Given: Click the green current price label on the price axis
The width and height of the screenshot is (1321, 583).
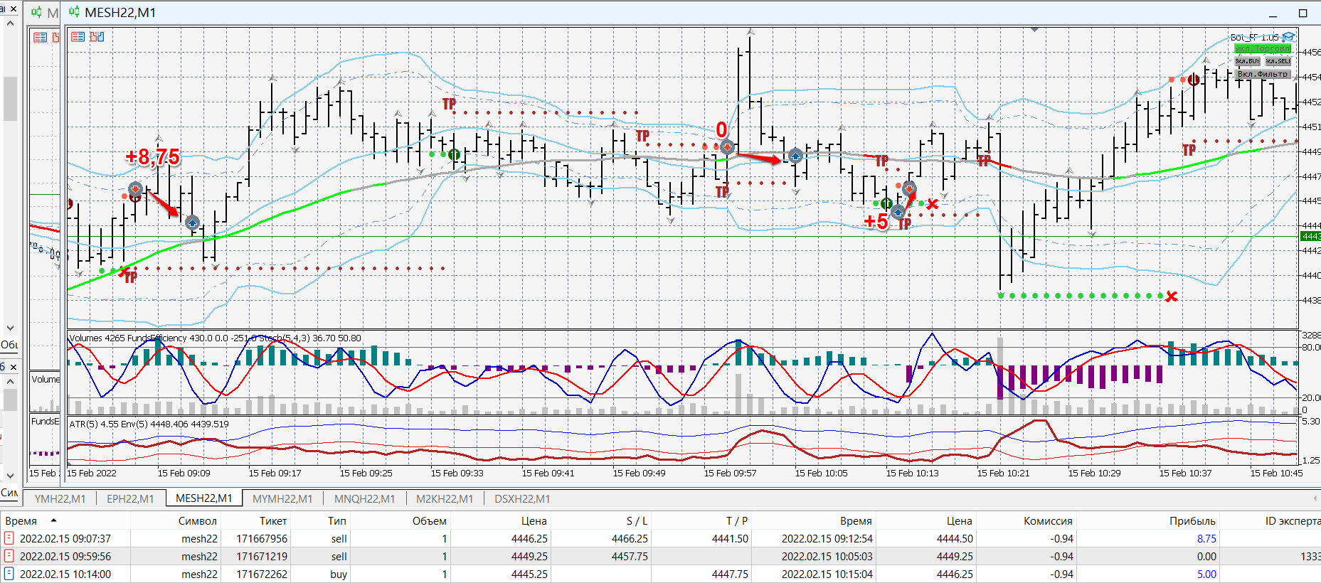Looking at the screenshot, I should click(x=1310, y=236).
